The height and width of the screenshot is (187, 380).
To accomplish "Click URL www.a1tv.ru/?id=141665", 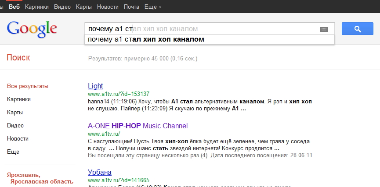I will click(119, 180).
